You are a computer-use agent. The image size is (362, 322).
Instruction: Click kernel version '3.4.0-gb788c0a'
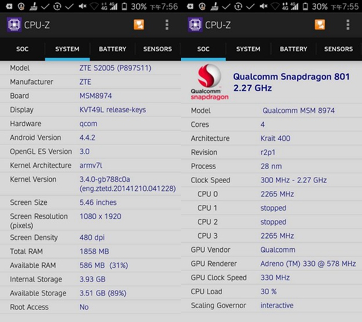click(x=104, y=179)
